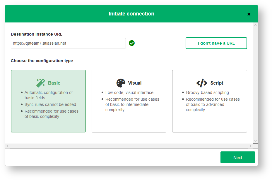Focus the Destination instance URL field
Image resolution: width=272 pixels, height=180 pixels.
tap(68, 43)
